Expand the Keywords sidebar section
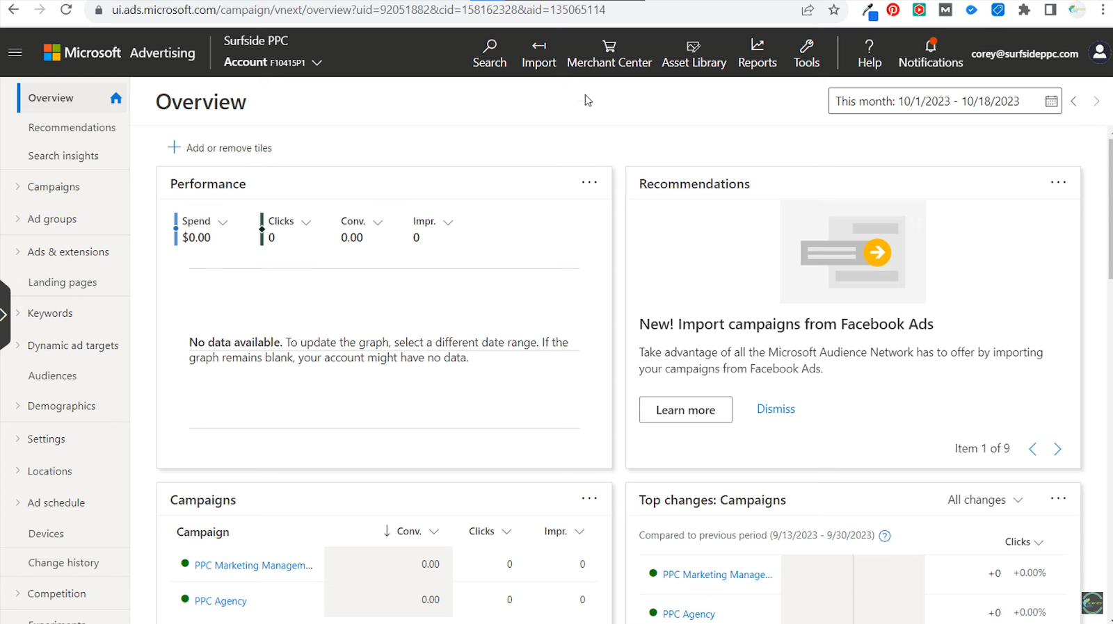The image size is (1113, 624). point(18,313)
